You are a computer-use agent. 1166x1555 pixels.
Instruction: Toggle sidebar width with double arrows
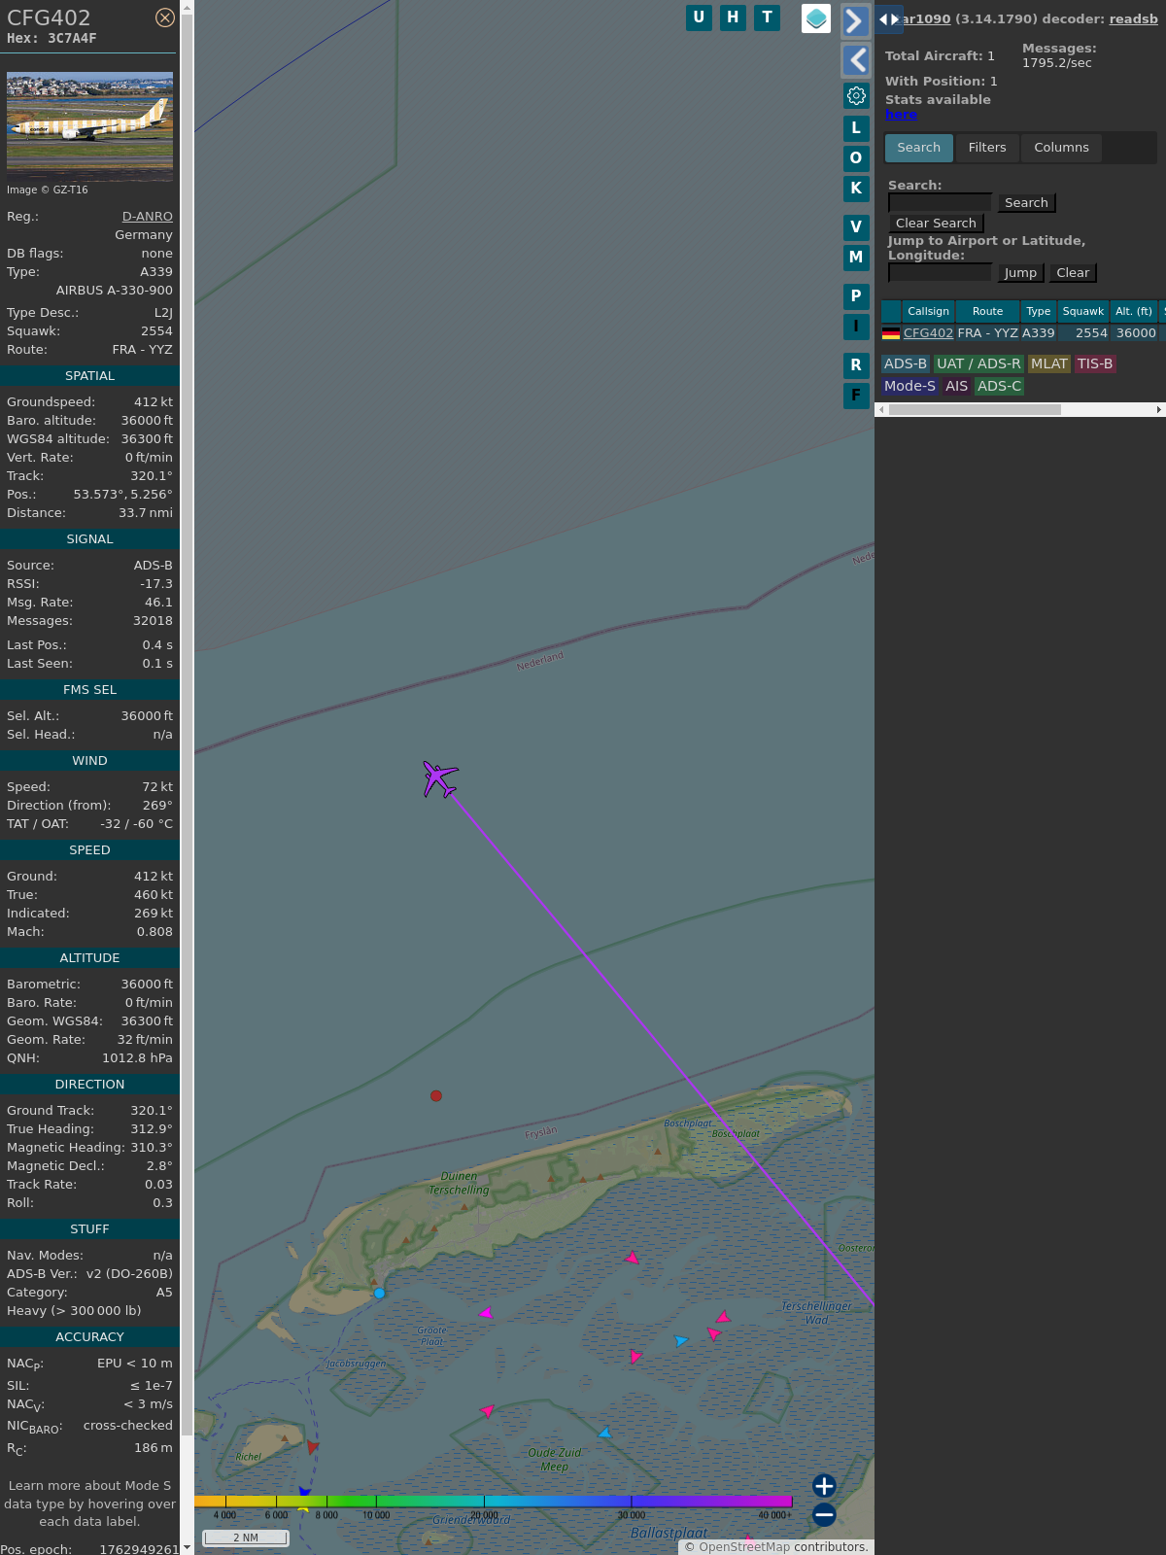[x=889, y=19]
